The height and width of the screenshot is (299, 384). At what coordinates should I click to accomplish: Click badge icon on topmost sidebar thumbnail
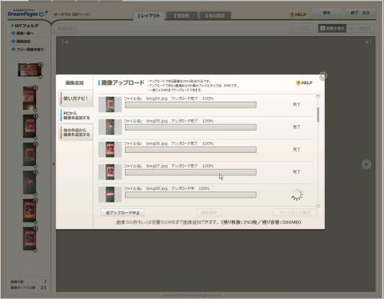pos(41,65)
